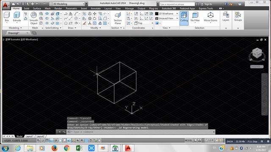Click the Solid Intersect icon

(x=47, y=23)
